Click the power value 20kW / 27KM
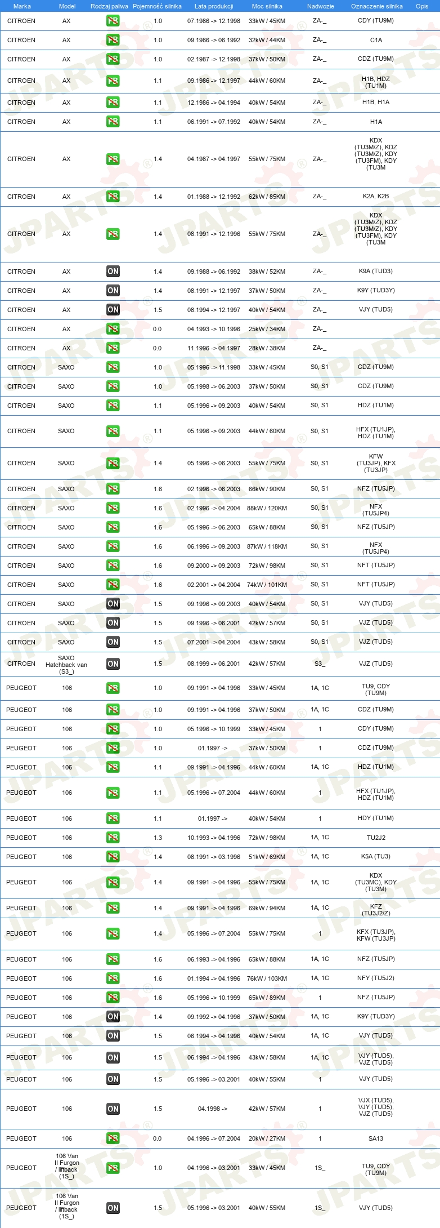The height and width of the screenshot is (1228, 440). click(267, 1139)
